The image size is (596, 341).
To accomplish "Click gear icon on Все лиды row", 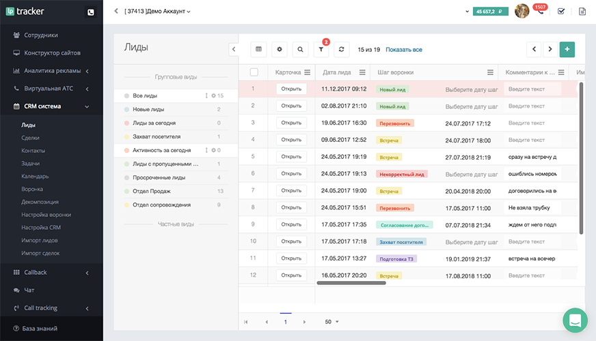I will pos(214,95).
